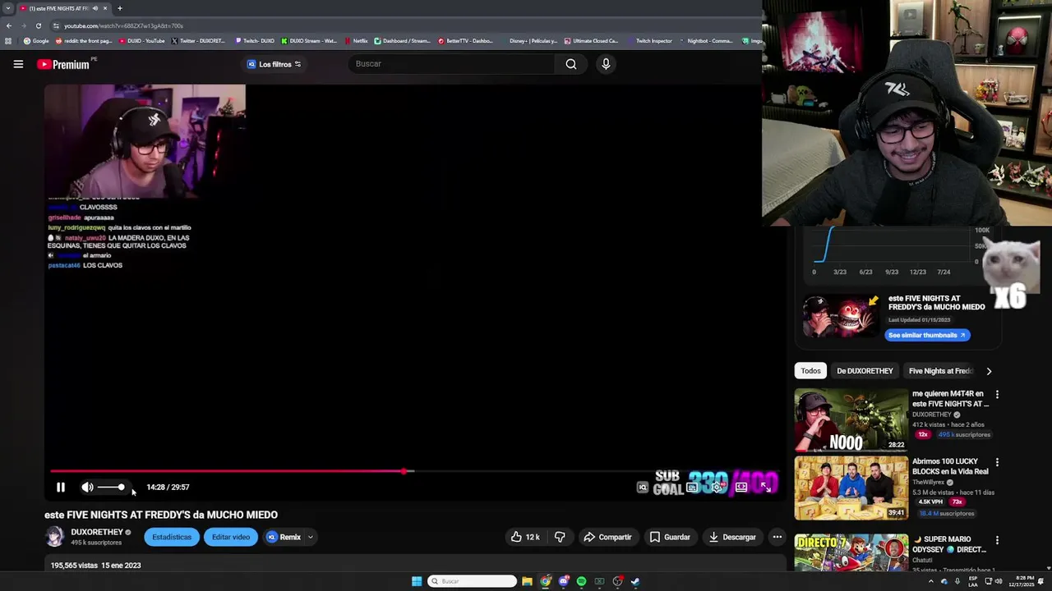
Task: Pause the video playback
Action: tap(60, 487)
